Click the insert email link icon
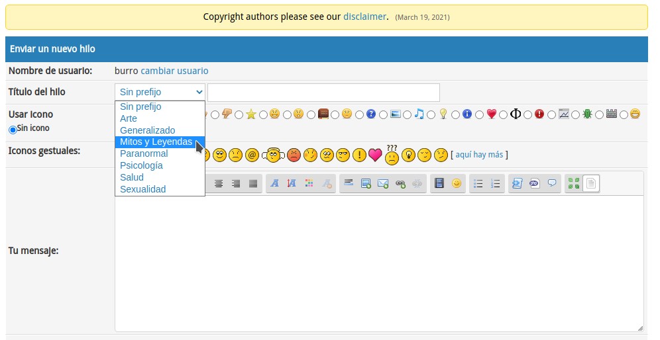660x340 pixels. [383, 184]
